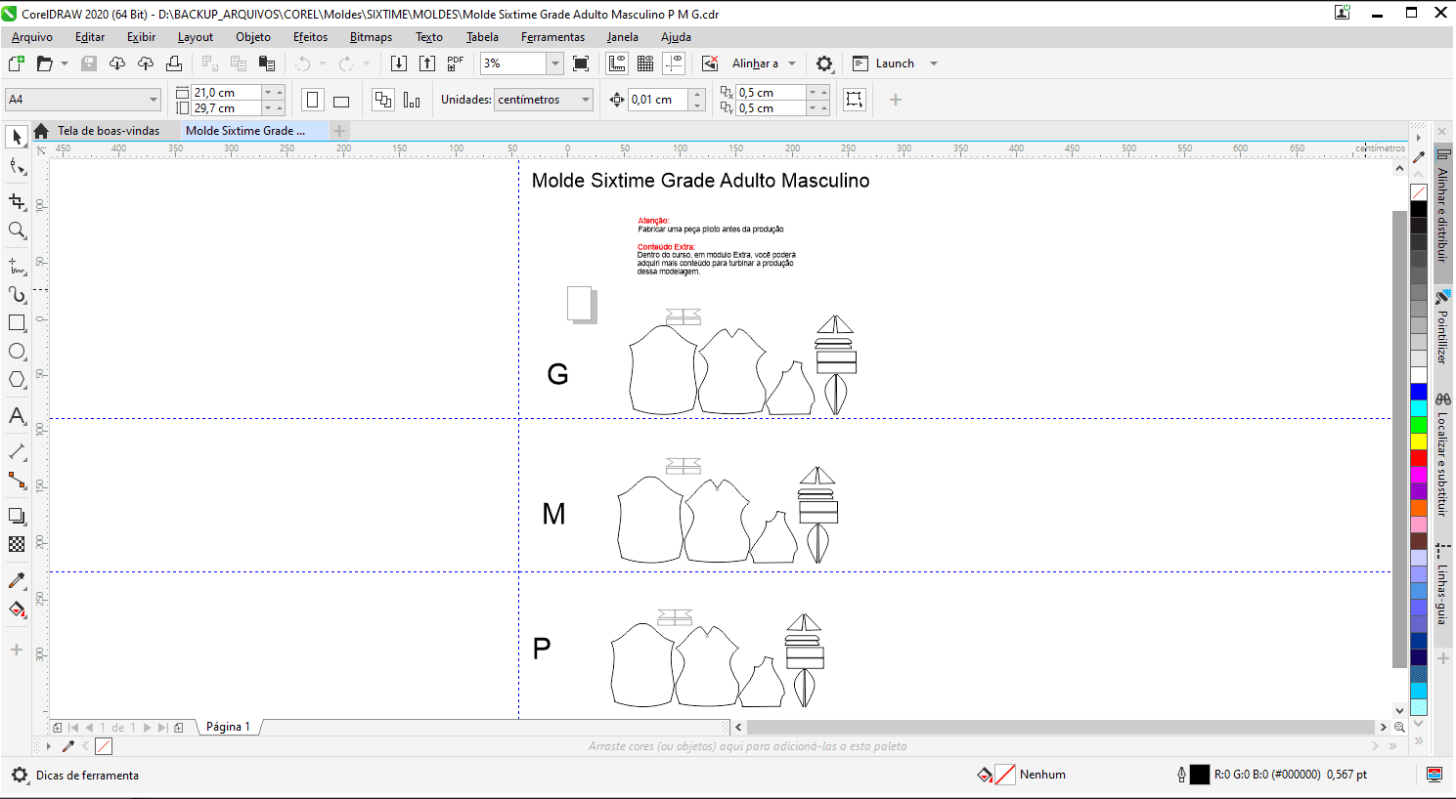Paste from clipboard icon
Screen dimensions: 1456x799
tap(266, 63)
